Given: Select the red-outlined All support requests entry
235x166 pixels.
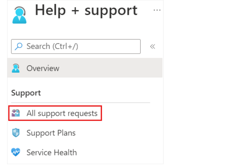Looking at the screenshot, I should [x=55, y=113].
